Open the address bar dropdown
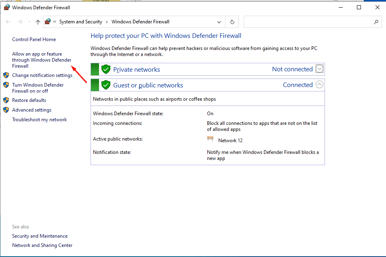The image size is (386, 257). 219,22
